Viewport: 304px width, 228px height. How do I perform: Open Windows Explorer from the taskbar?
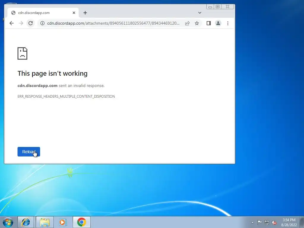[45, 222]
